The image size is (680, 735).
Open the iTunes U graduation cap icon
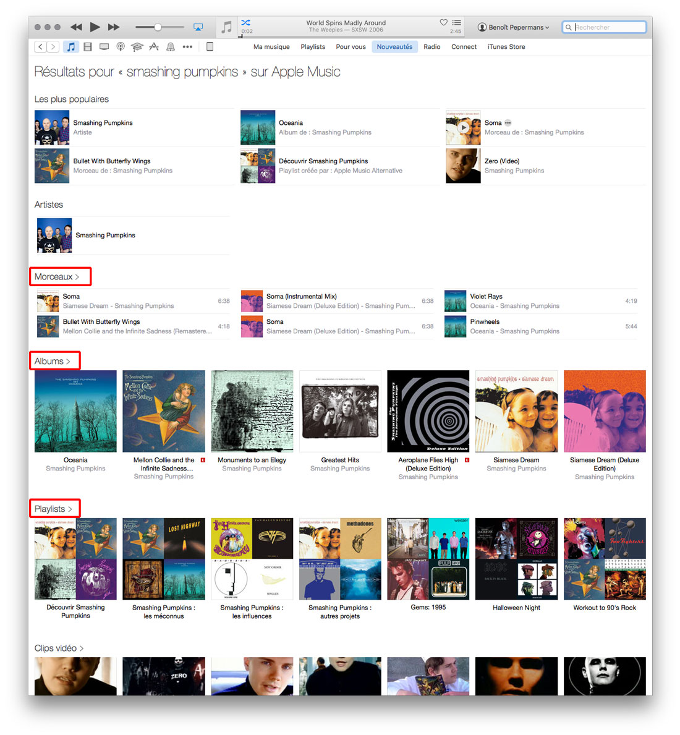pos(137,47)
